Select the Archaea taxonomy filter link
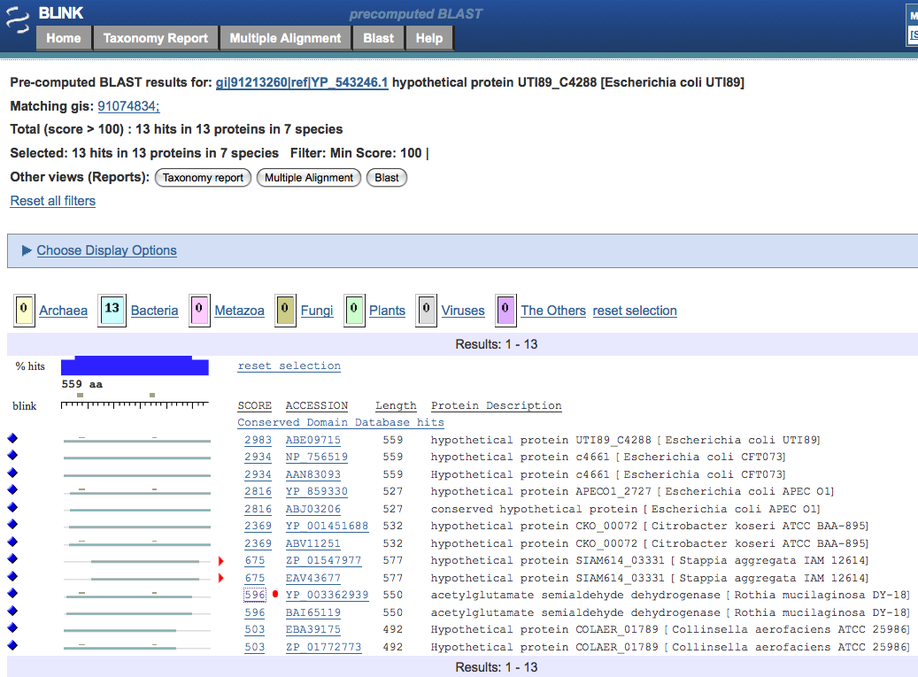Viewport: 918px width, 677px height. 63,311
